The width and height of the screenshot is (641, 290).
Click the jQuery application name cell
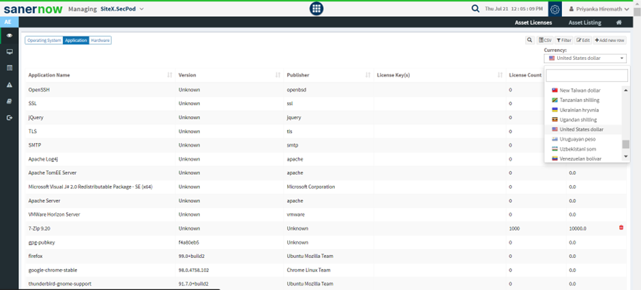(x=35, y=118)
